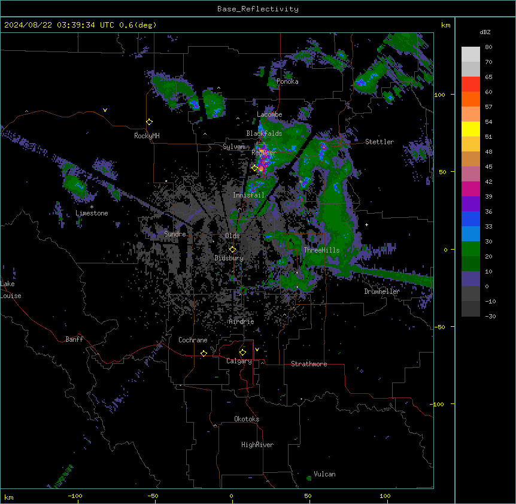The image size is (516, 504).
Task: Select the slate purple 0-10 dBZ legend swatch
Action: coord(471,279)
